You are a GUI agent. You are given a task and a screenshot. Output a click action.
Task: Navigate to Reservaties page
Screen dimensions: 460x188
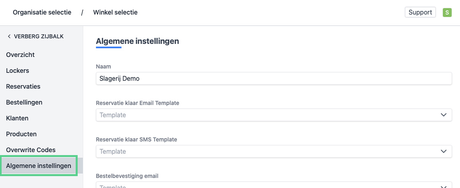(x=23, y=86)
